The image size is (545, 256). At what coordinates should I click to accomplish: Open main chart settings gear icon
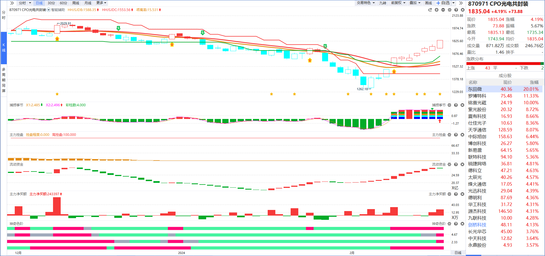click(449, 10)
